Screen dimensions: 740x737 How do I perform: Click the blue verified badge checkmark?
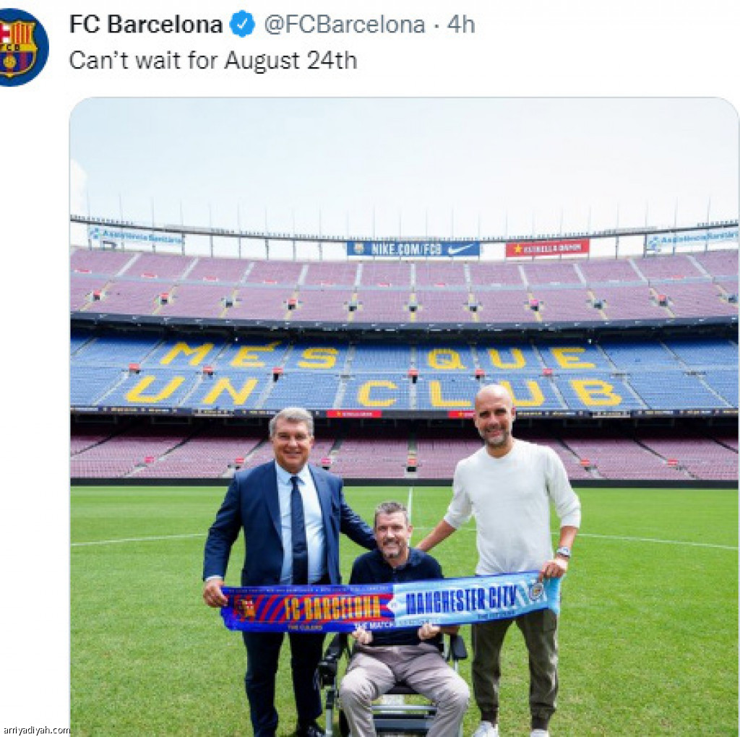coord(242,24)
